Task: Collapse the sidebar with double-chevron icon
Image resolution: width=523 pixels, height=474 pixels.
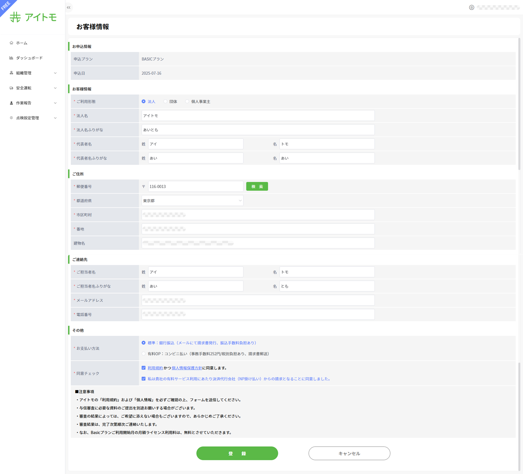Action: click(69, 8)
